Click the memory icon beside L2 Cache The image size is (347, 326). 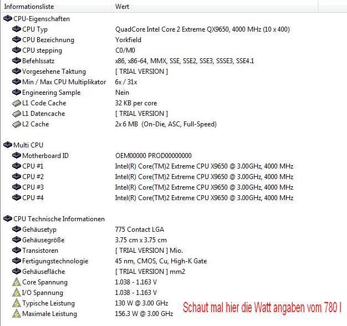pos(17,124)
